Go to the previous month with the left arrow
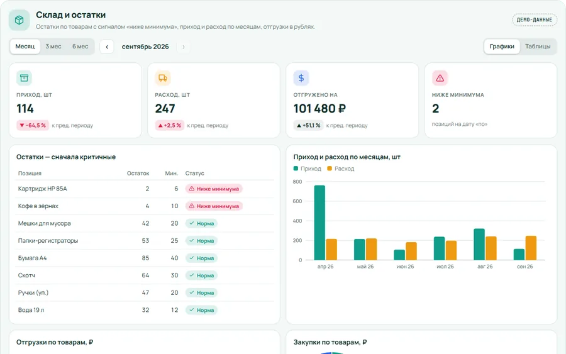 click(107, 47)
